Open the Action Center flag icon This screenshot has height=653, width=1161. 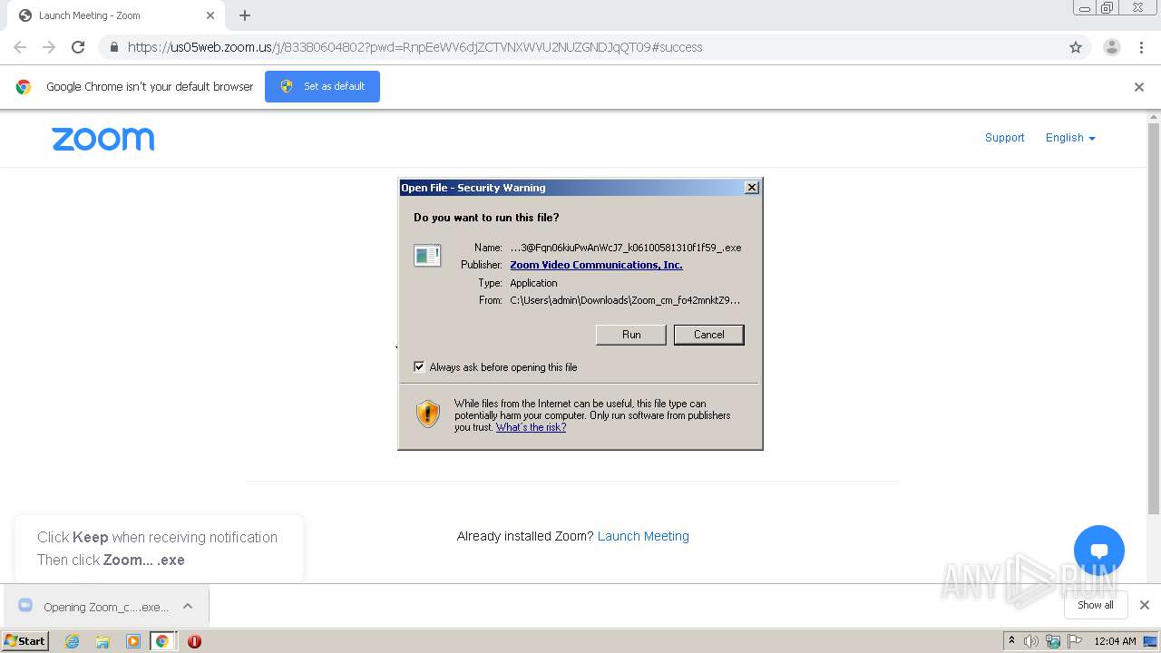(x=1075, y=641)
